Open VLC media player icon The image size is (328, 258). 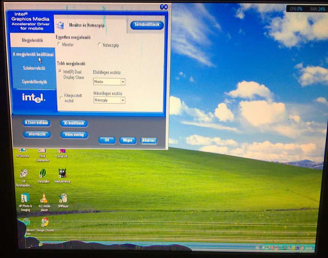point(44,202)
